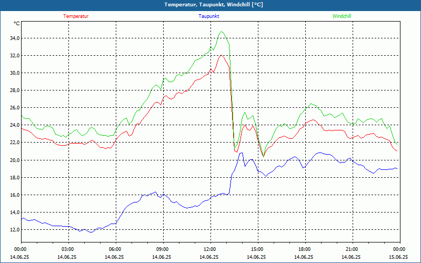Click the 03:00 time axis label
421x263 pixels.
(x=68, y=249)
